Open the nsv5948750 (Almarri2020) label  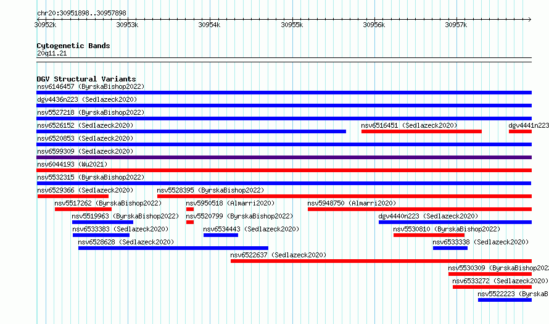(352, 203)
